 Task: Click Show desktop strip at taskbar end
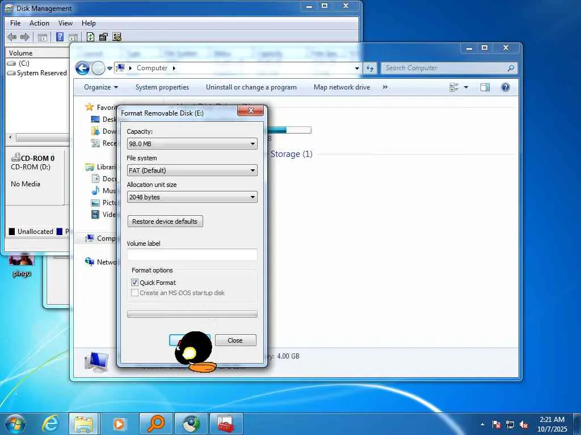click(577, 424)
